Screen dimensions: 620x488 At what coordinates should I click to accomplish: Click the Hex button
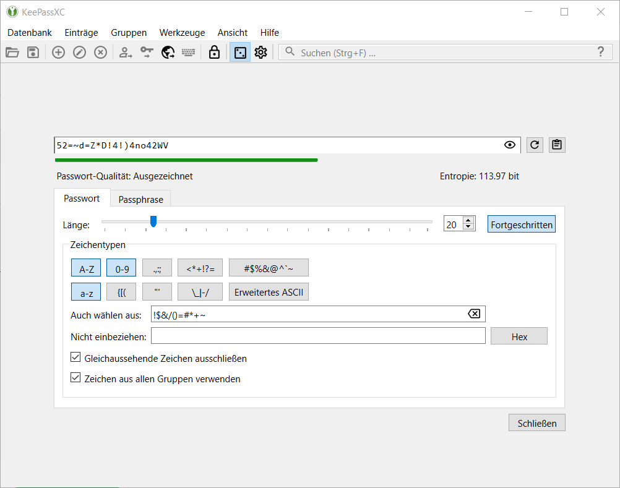pyautogui.click(x=519, y=336)
